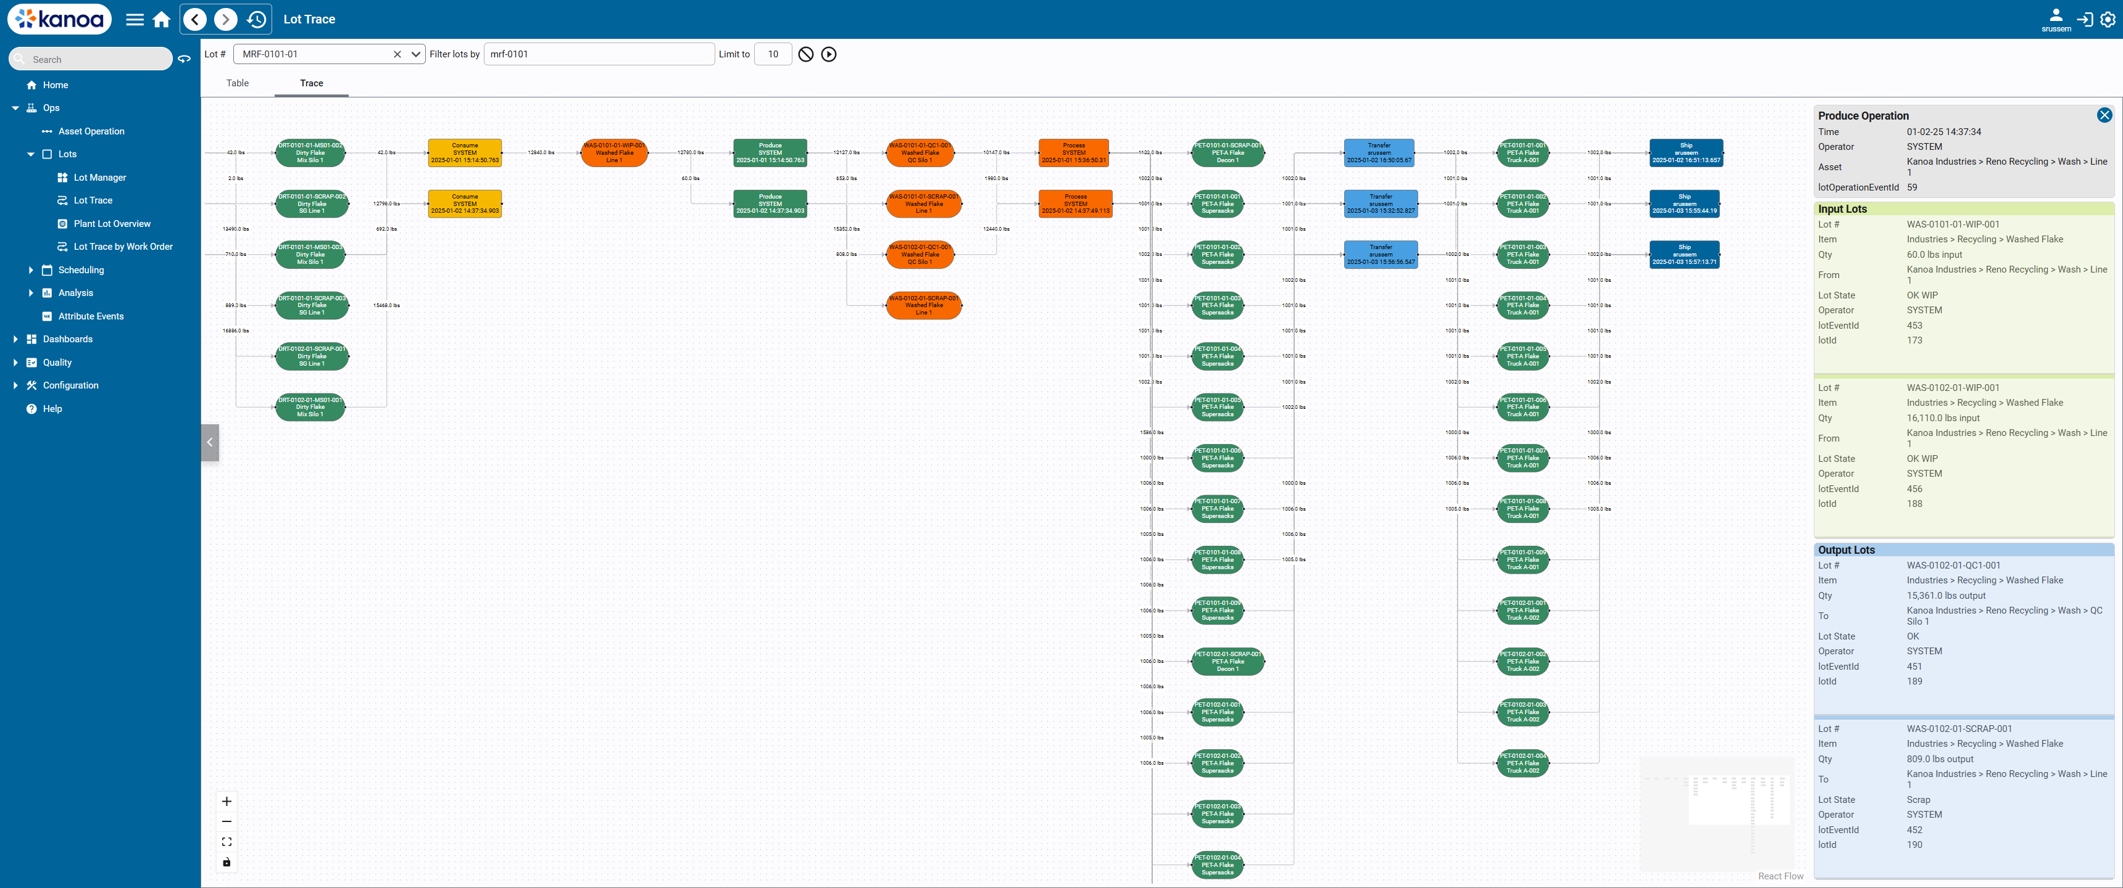
Task: Select Process node dated 2025-01-01 15:36:50.31
Action: (1074, 153)
